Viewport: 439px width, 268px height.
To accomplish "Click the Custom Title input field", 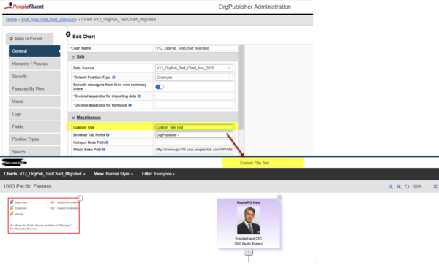I will click(x=194, y=127).
